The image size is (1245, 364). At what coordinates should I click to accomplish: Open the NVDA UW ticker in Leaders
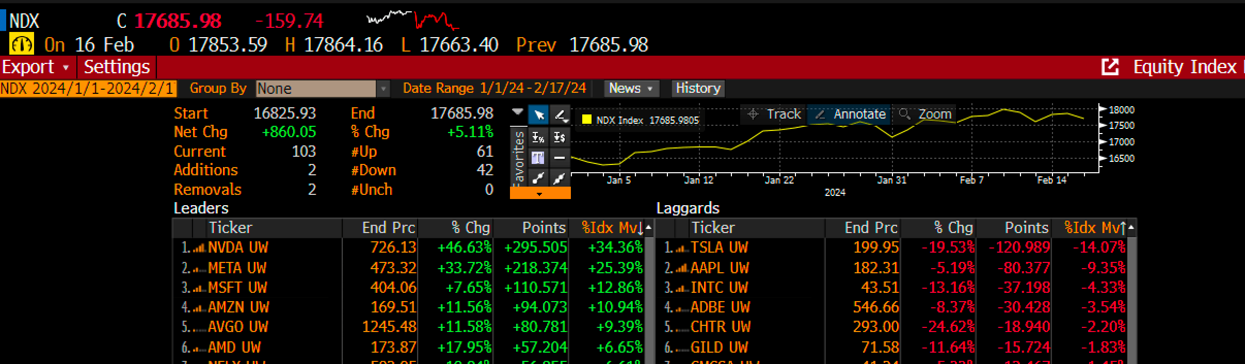tap(238, 247)
